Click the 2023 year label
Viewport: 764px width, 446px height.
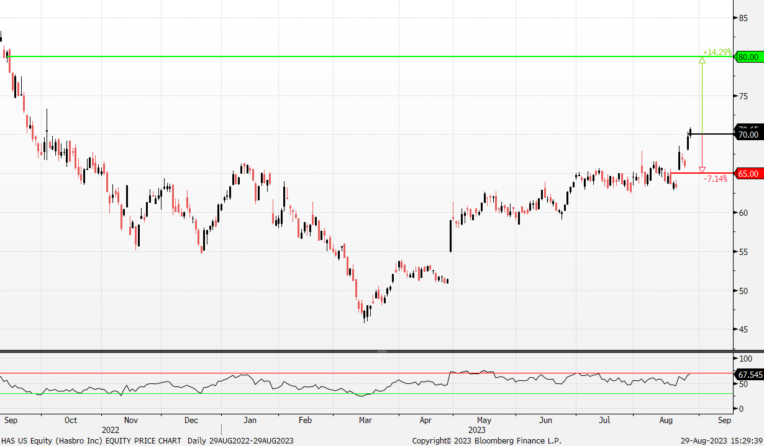477,429
